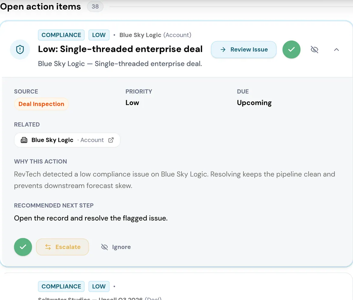The height and width of the screenshot is (300, 353).
Task: Complete the action with the bottom green checkmark
Action: (x=23, y=247)
